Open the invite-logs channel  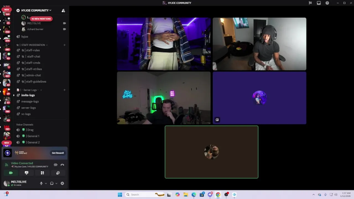point(41,95)
